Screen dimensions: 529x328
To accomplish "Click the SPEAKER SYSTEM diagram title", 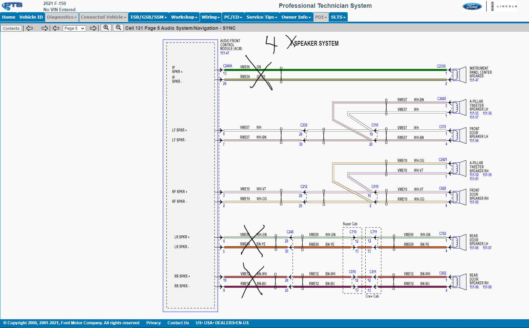I will (316, 43).
